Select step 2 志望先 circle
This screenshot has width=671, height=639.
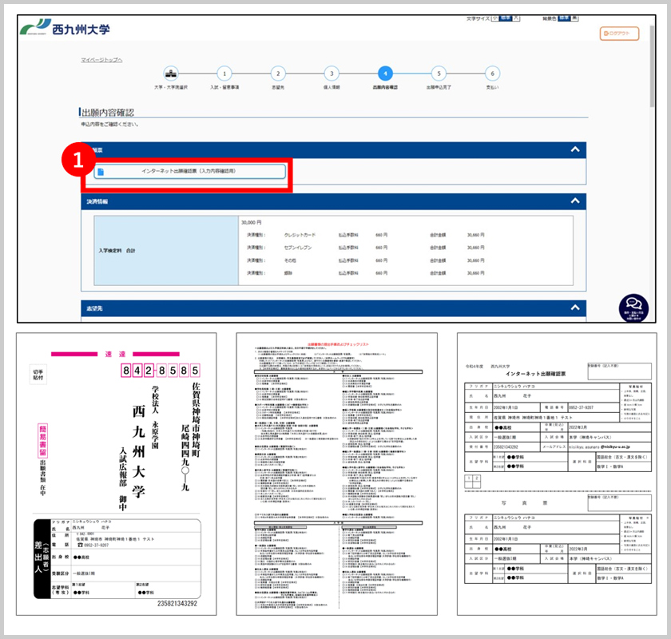tap(278, 73)
